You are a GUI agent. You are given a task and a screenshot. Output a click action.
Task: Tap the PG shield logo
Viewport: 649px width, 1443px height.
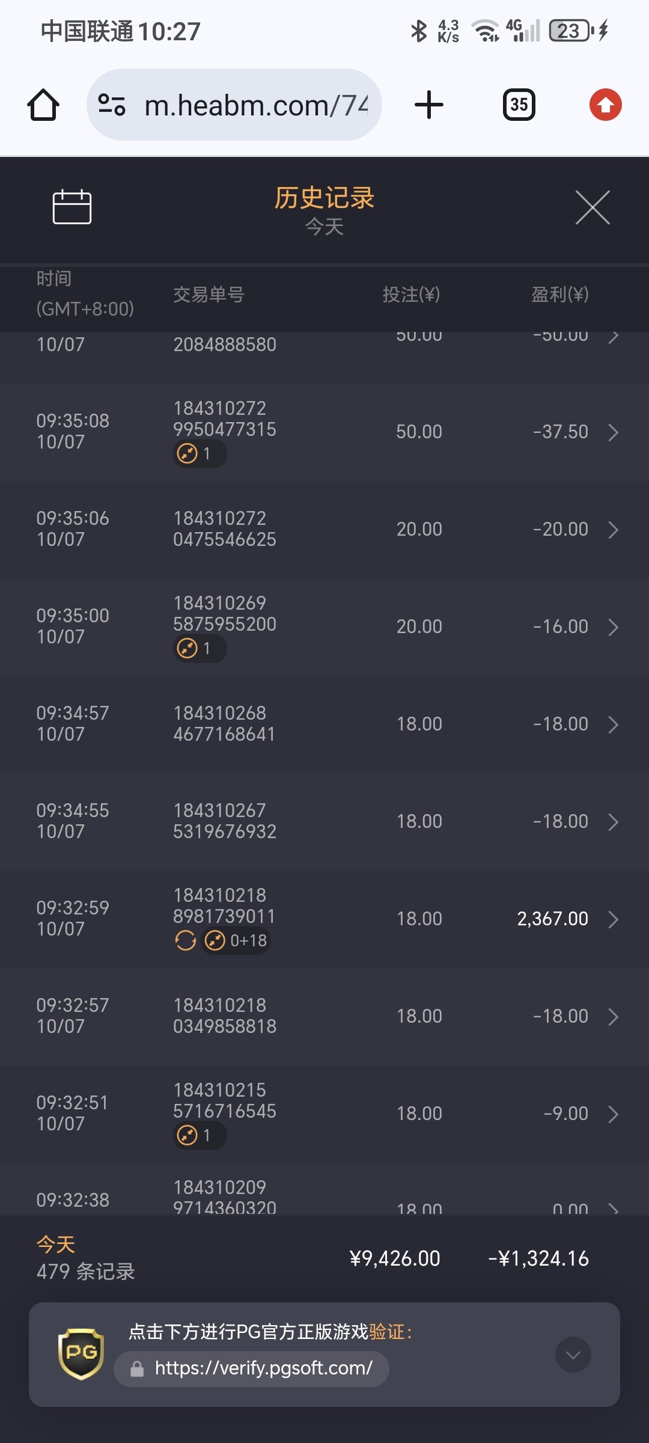point(81,1354)
